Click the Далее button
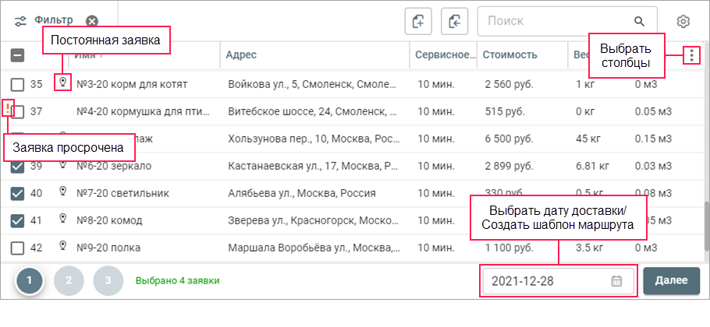Viewport: 710px width, 327px height. 671,281
